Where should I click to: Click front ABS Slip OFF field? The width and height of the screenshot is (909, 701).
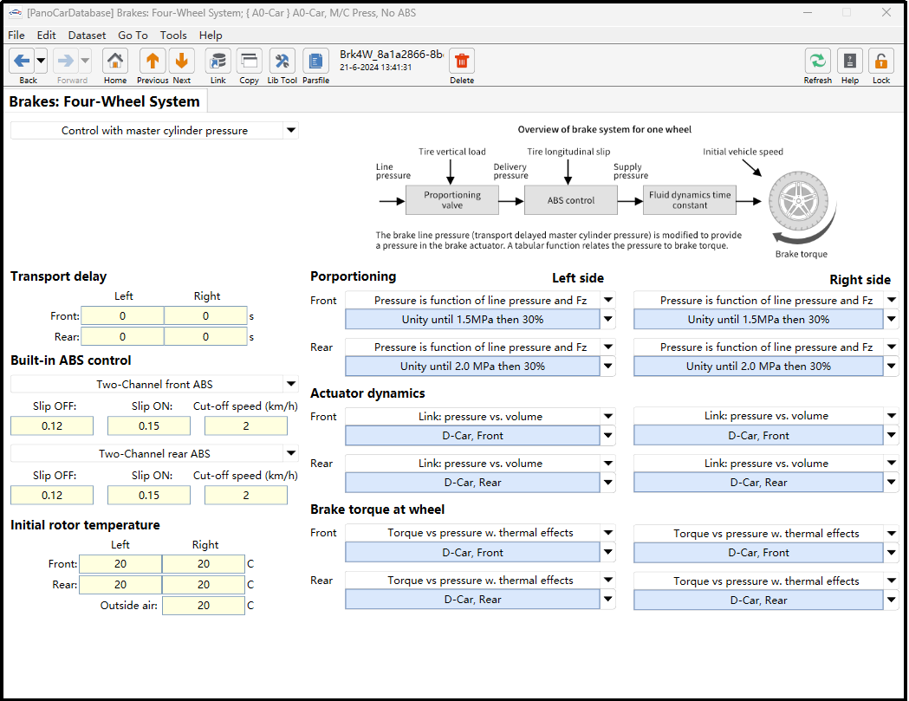tap(52, 426)
